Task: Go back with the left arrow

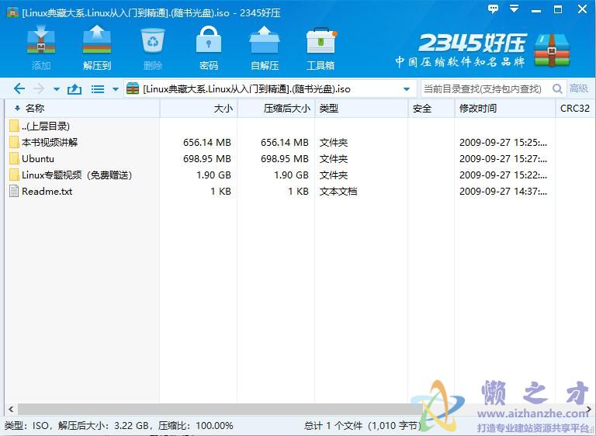Action: pos(19,89)
